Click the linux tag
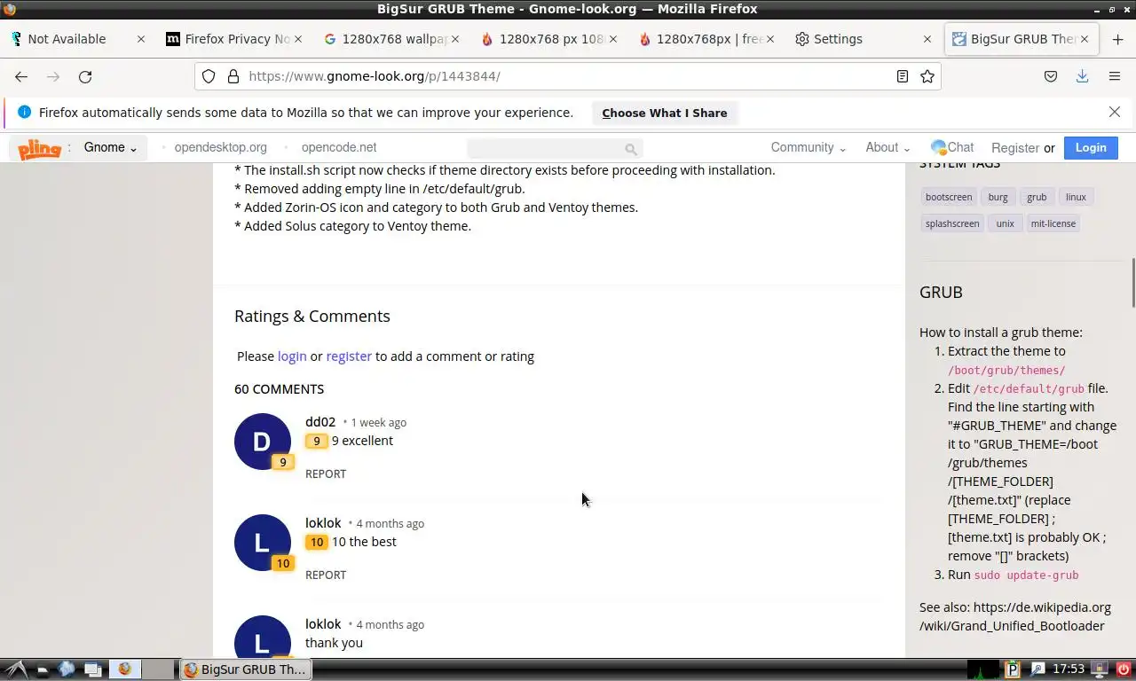1136x681 pixels. coord(1076,197)
